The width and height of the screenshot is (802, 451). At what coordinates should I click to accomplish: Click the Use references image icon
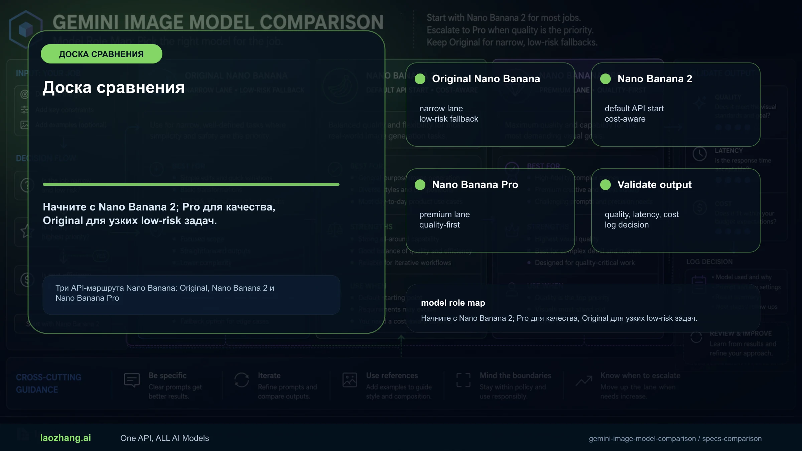(350, 380)
